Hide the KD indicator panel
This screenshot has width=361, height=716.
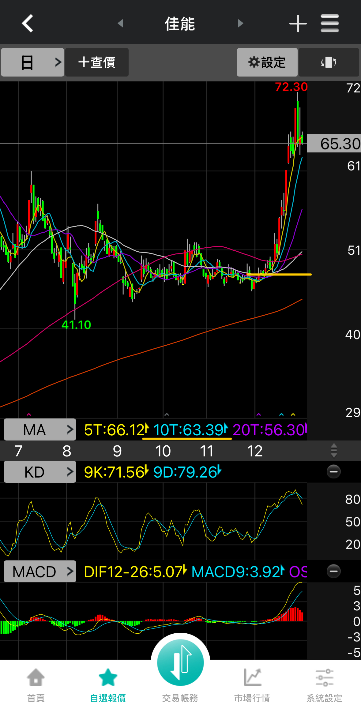pyautogui.click(x=333, y=472)
